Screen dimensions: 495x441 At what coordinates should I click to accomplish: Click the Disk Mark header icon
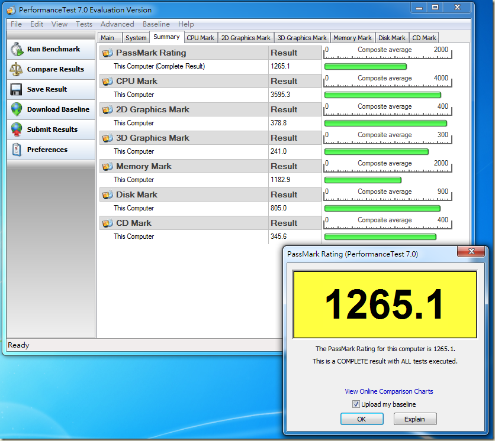coord(108,195)
